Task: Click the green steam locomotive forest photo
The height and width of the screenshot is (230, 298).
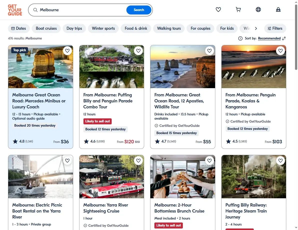Action: [x=254, y=177]
